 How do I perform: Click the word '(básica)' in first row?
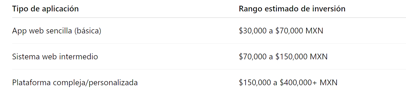pyautogui.click(x=88, y=31)
